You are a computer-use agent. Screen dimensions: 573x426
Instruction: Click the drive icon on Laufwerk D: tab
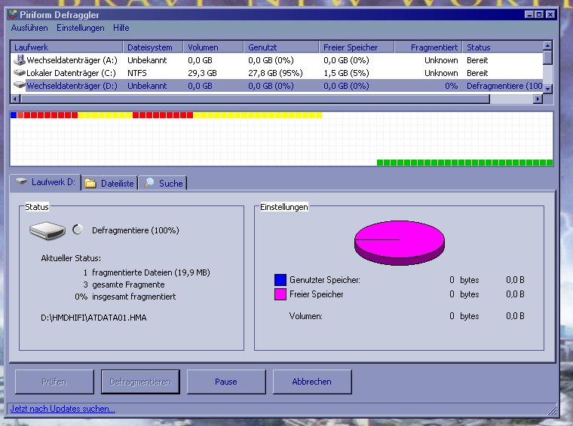coord(21,182)
